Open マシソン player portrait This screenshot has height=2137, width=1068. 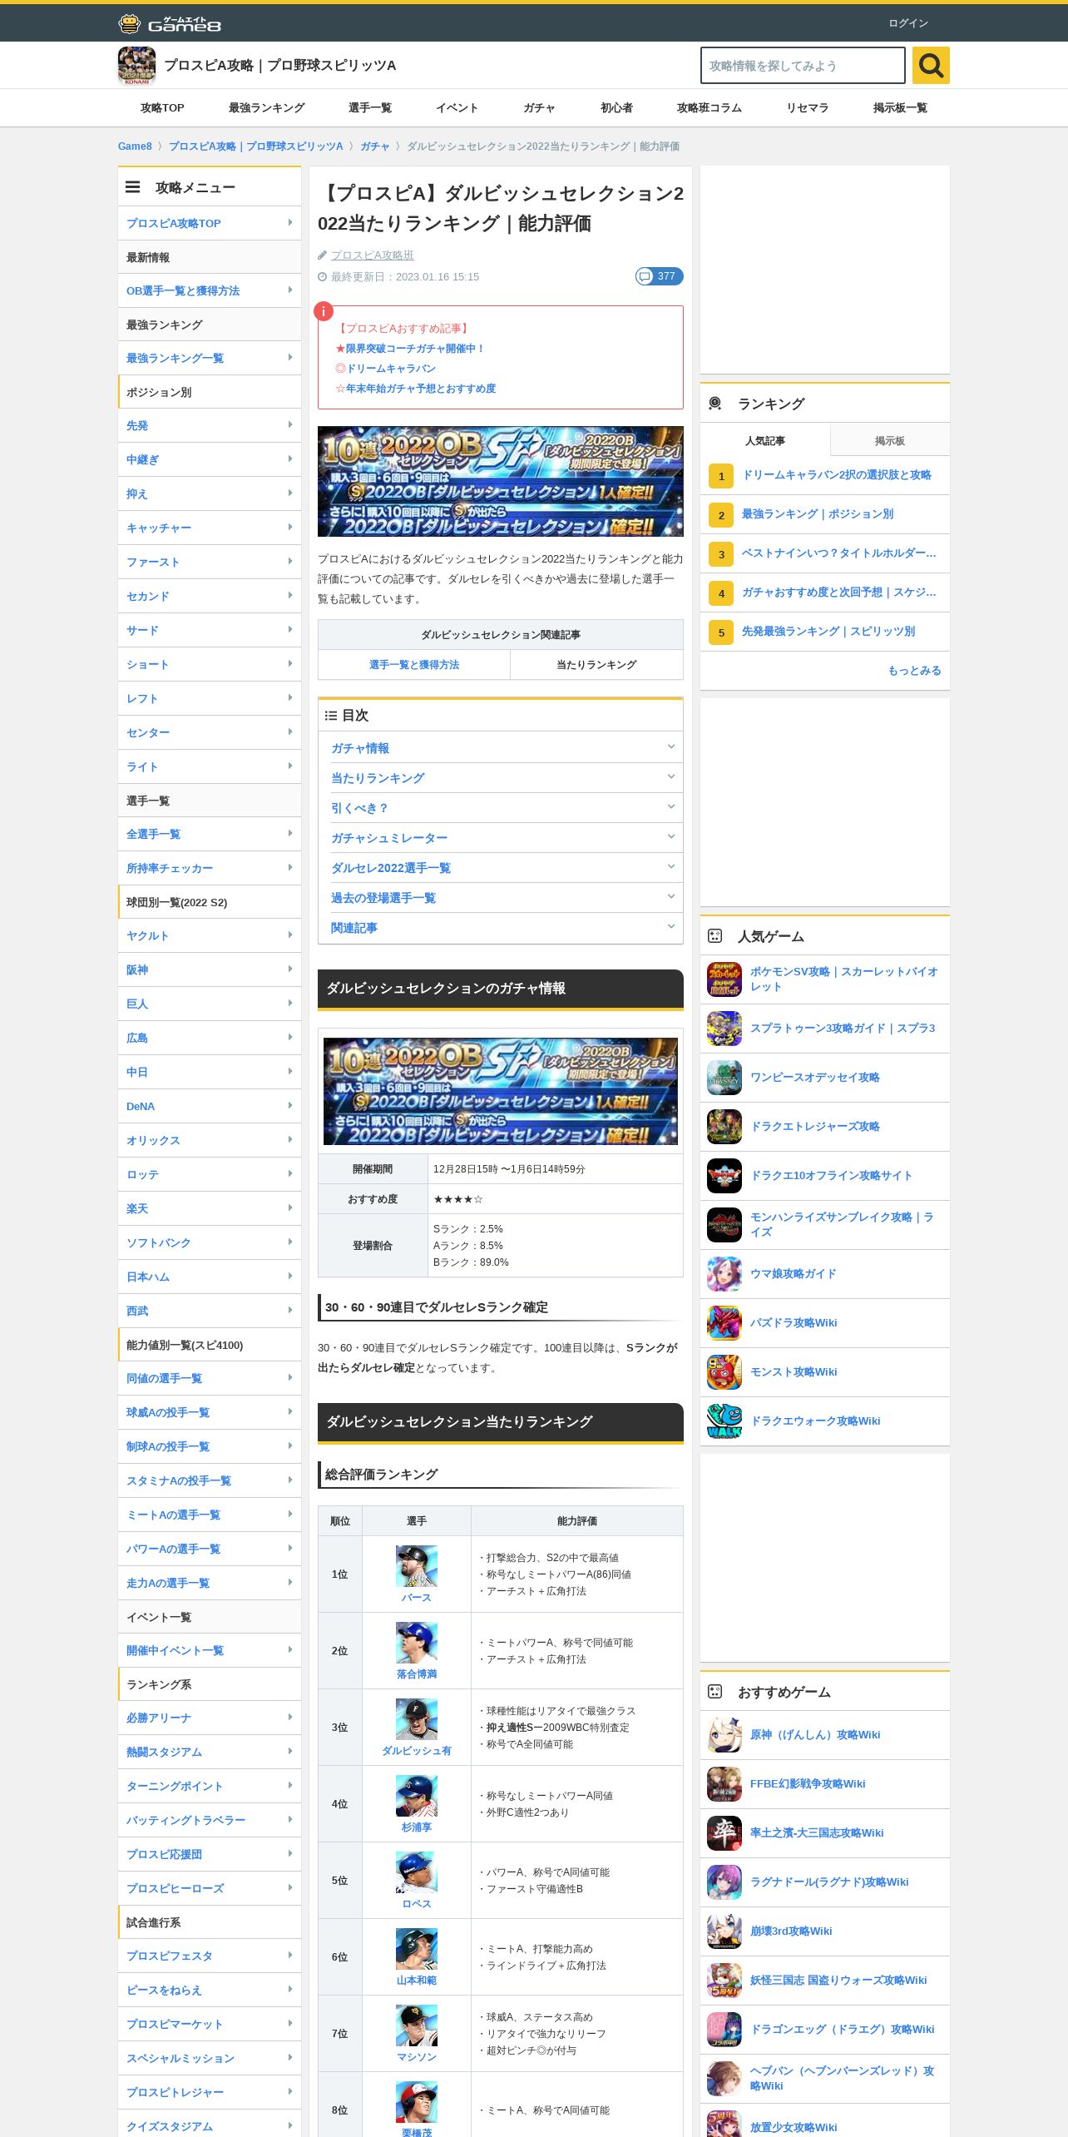pos(417,2025)
